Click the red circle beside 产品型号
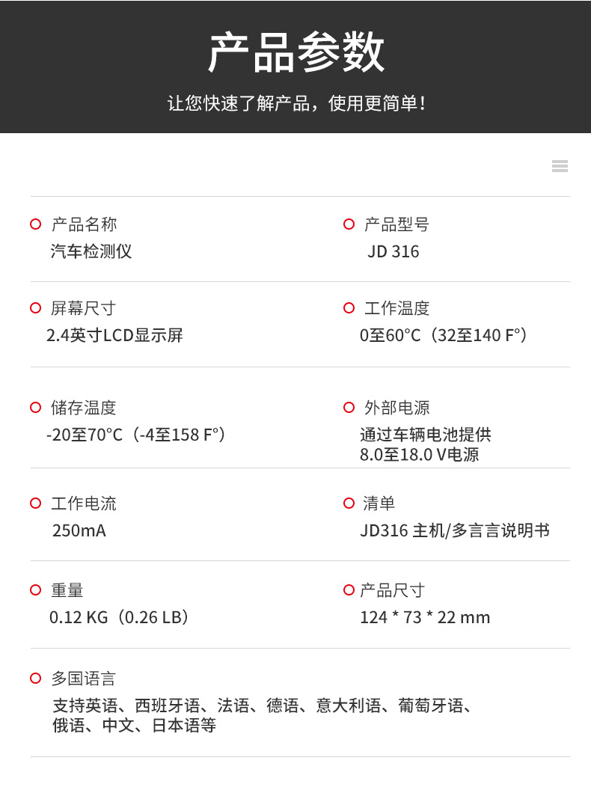 click(349, 224)
